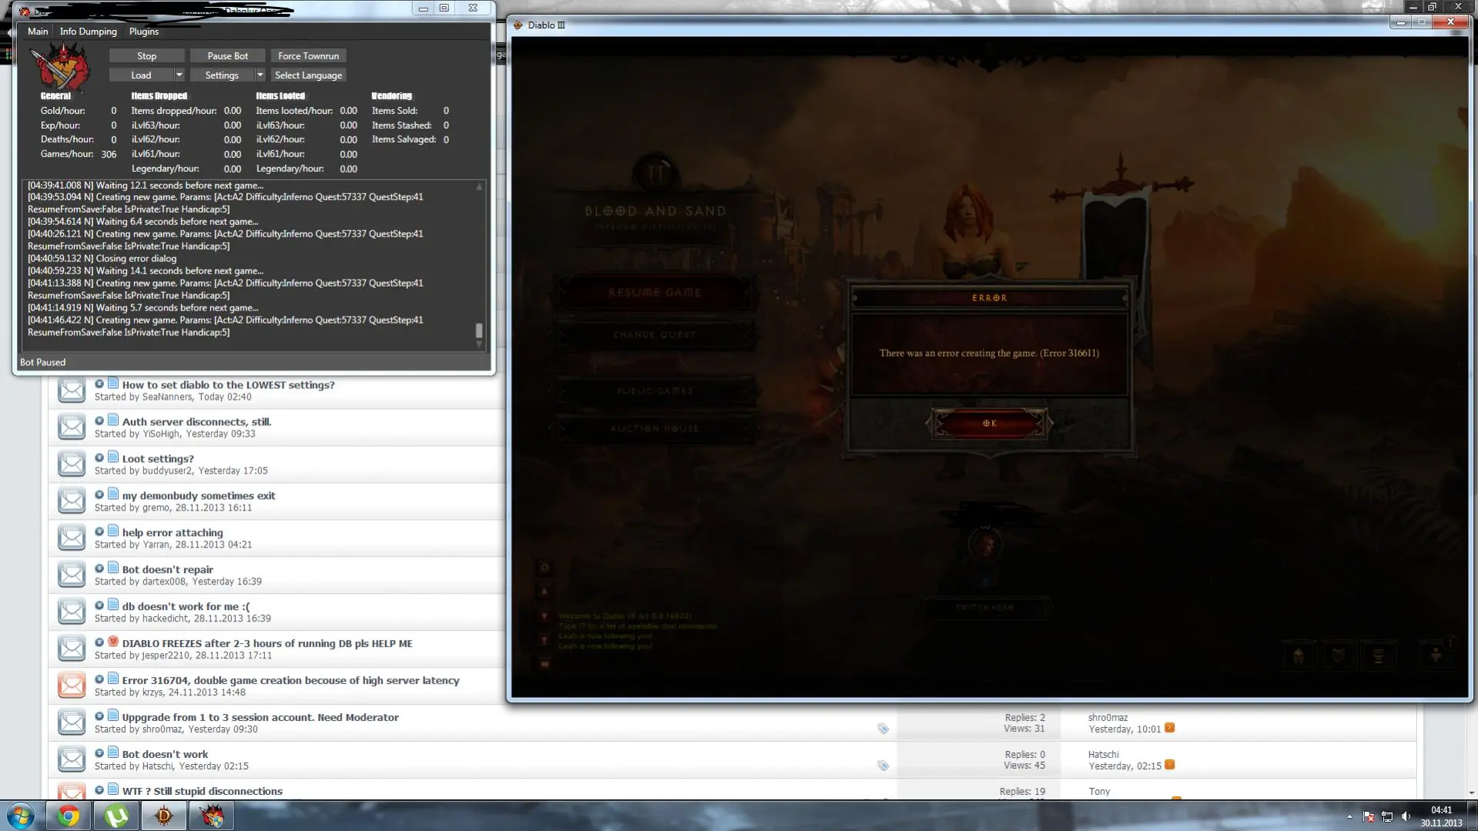Stop the bot with Stop button
This screenshot has width=1478, height=831.
click(x=146, y=56)
